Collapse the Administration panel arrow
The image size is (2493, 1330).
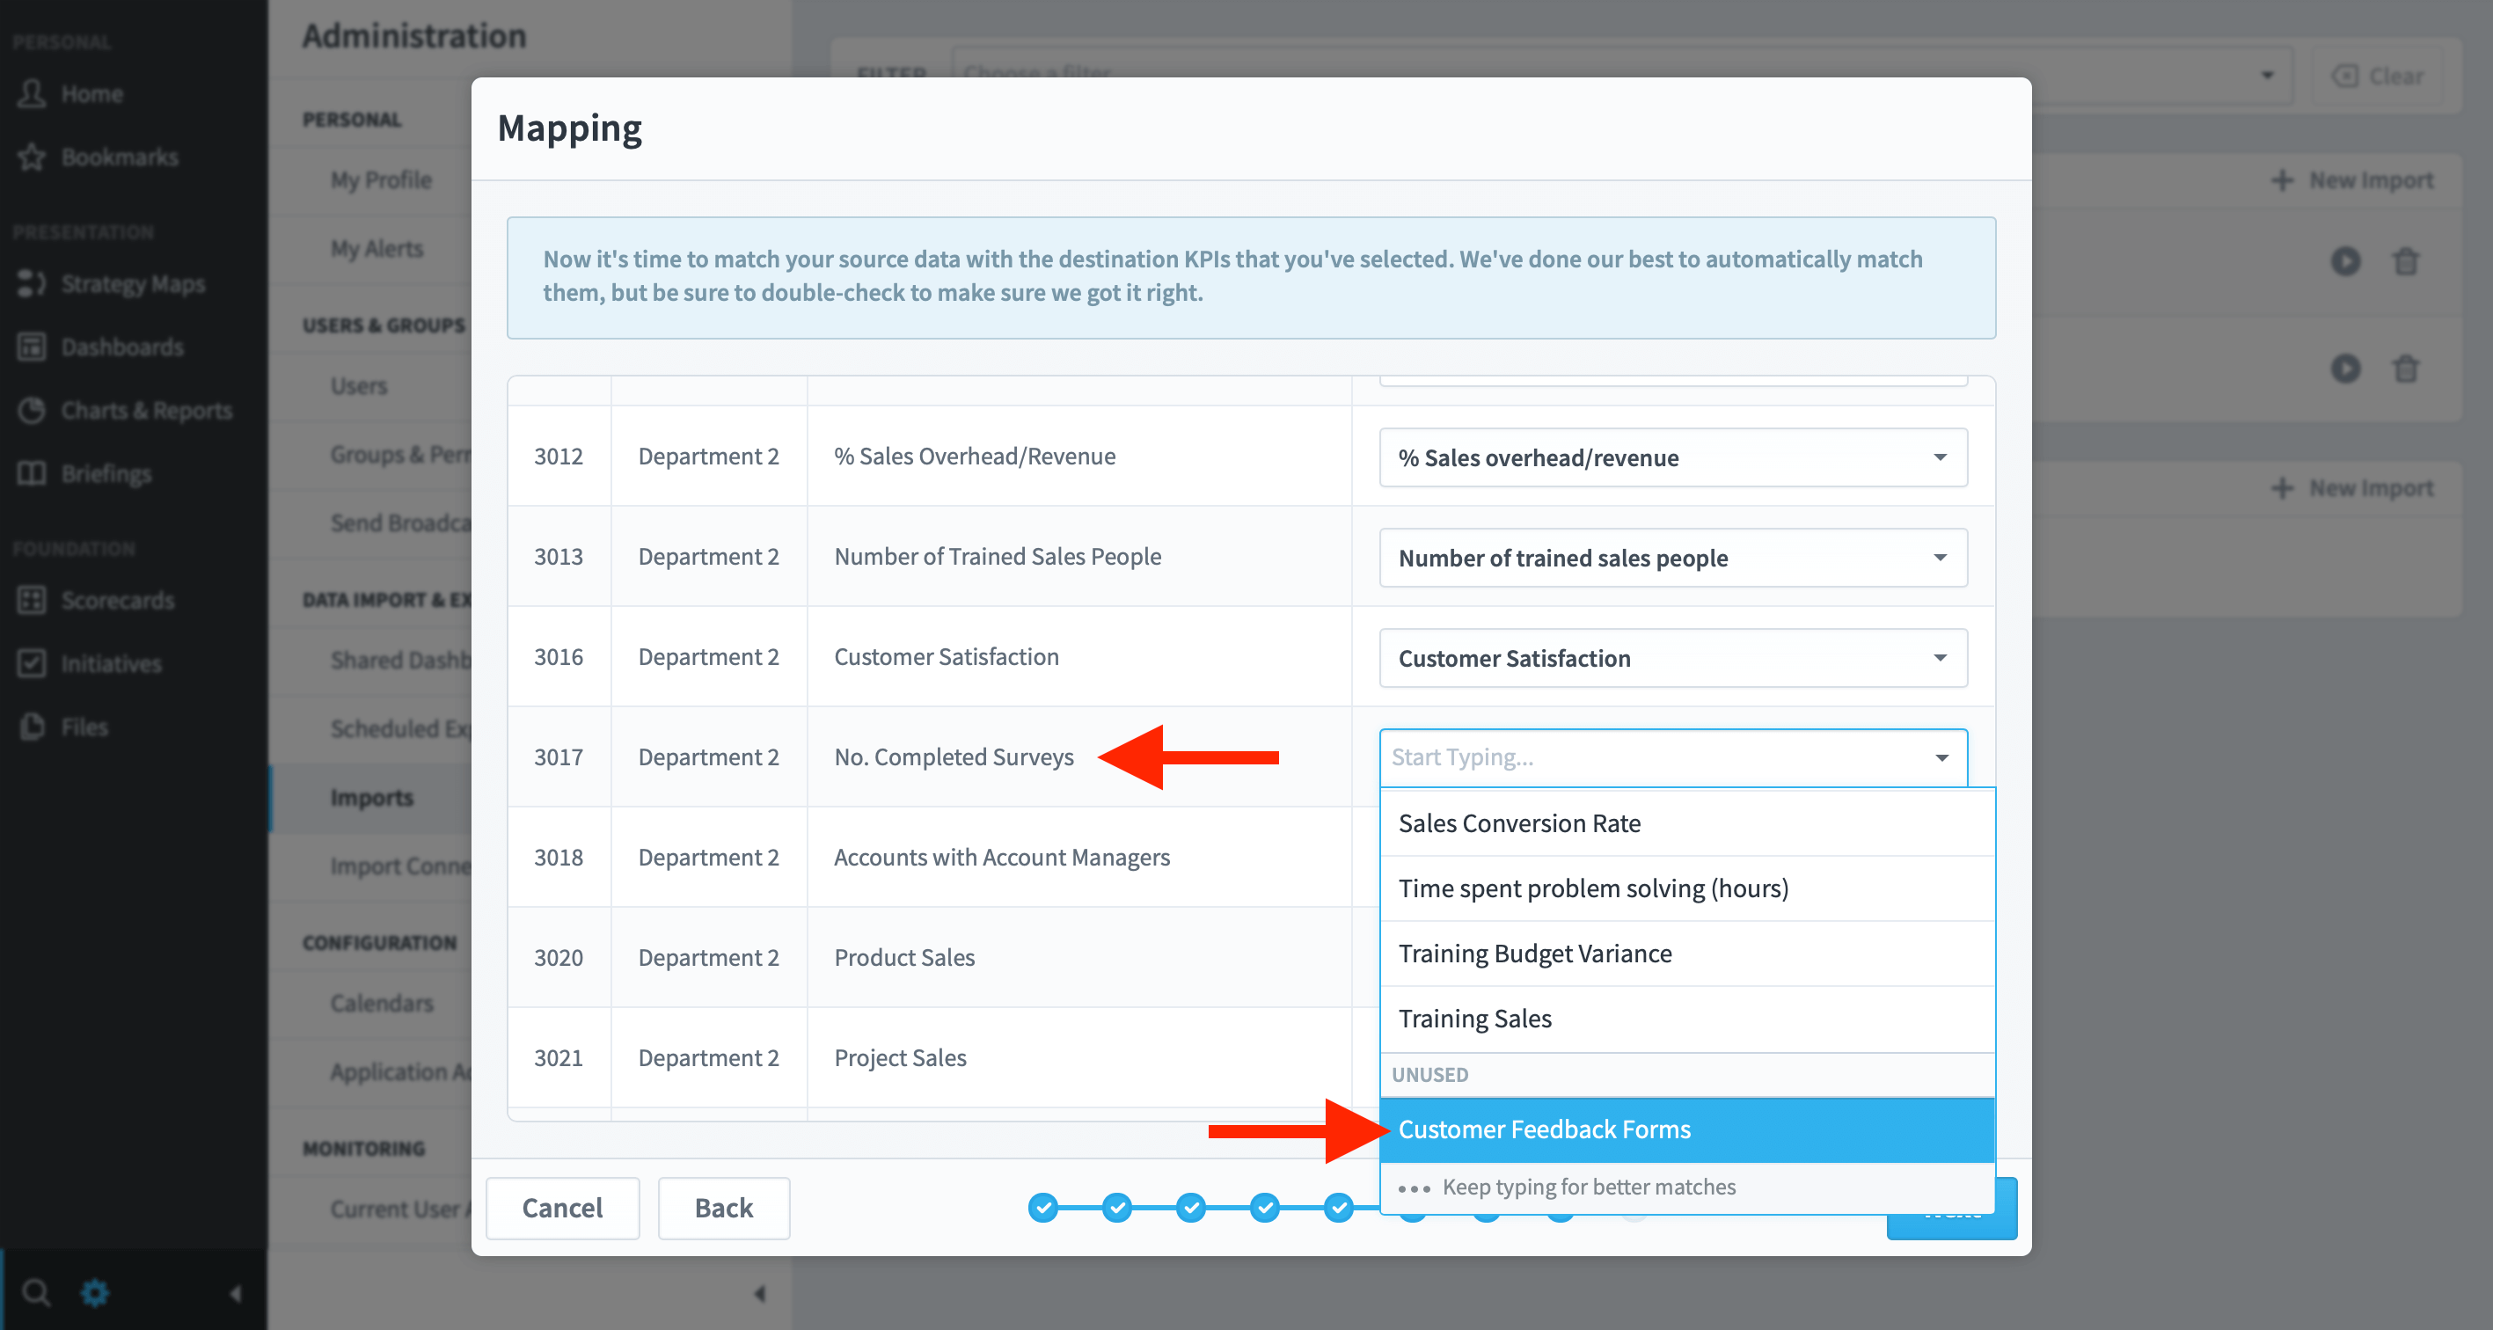click(760, 1292)
